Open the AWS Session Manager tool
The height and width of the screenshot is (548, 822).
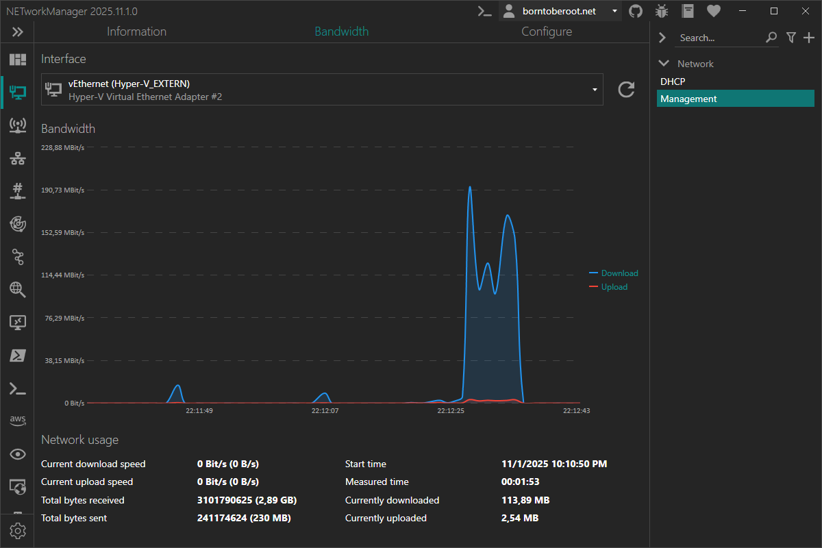click(x=17, y=420)
